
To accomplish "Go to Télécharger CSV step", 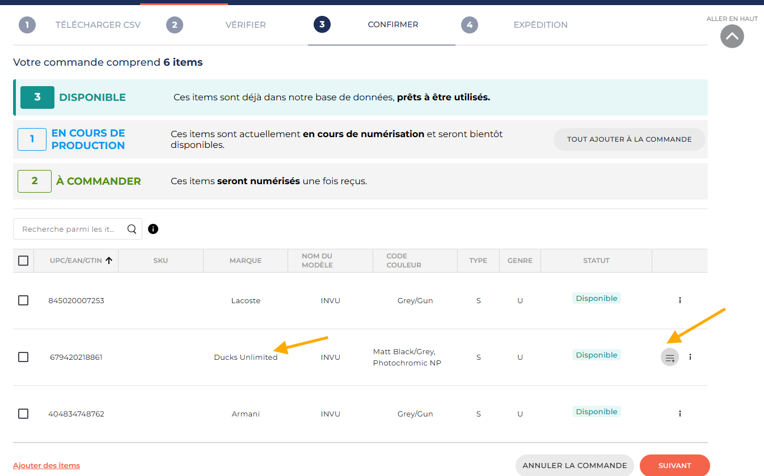I will pyautogui.click(x=98, y=25).
